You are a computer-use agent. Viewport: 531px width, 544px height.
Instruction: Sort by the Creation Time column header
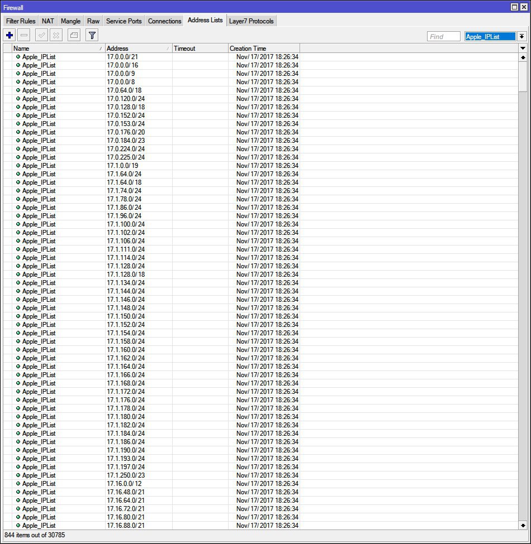click(x=264, y=48)
